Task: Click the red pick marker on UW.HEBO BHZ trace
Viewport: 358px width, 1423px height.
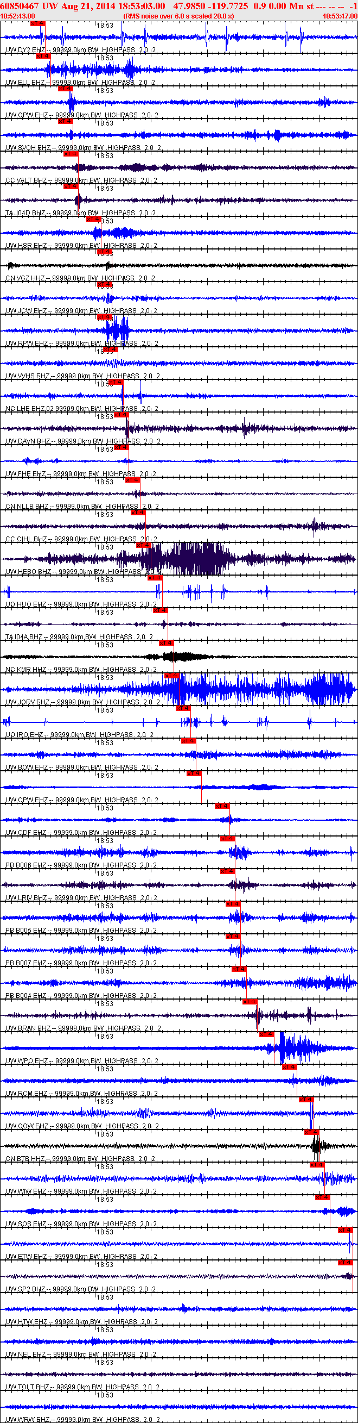Action: coord(143,545)
